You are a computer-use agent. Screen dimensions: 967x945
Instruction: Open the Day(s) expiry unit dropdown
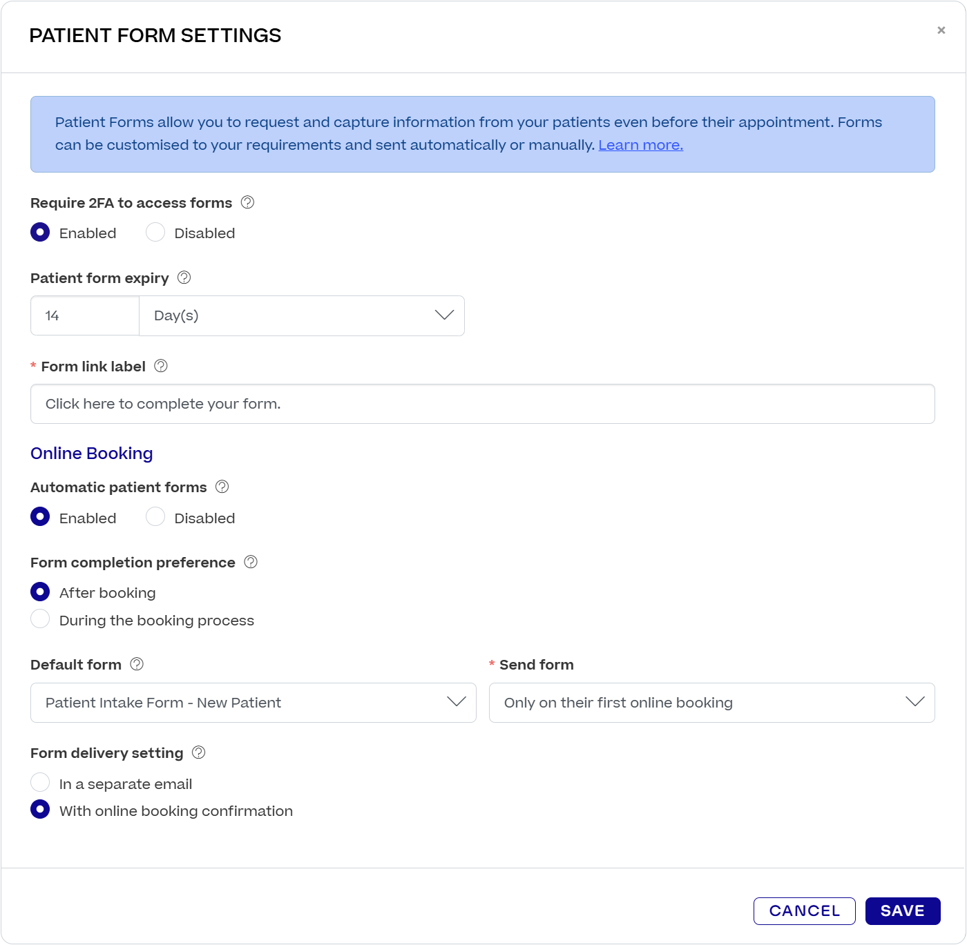click(x=302, y=316)
